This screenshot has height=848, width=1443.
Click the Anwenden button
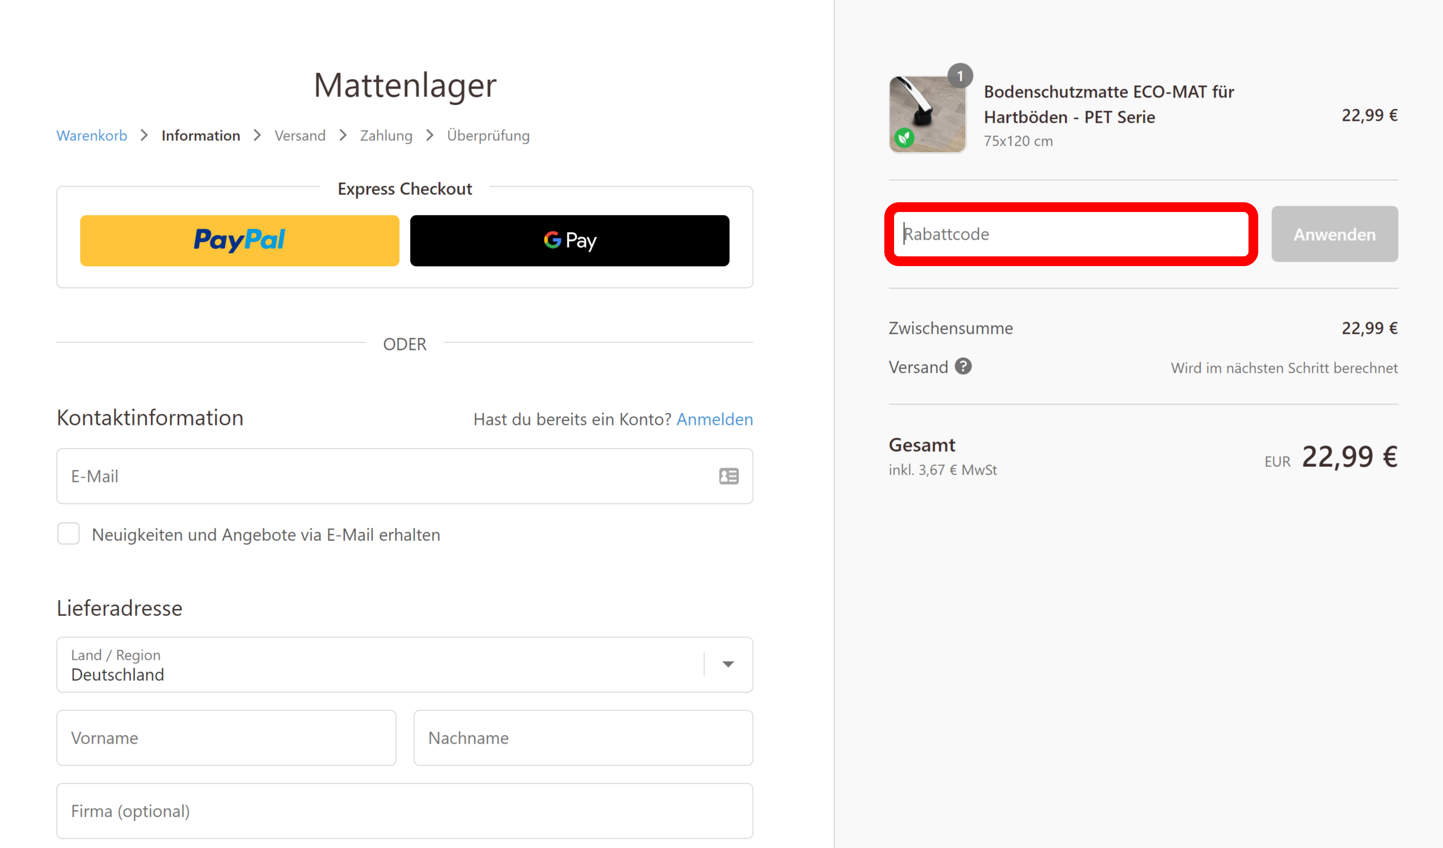[x=1335, y=234]
